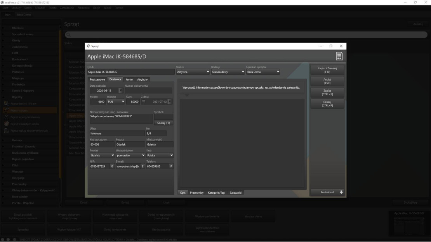The image size is (431, 242).
Task: Click the Kurs exchange rate field
Action: 133,101
